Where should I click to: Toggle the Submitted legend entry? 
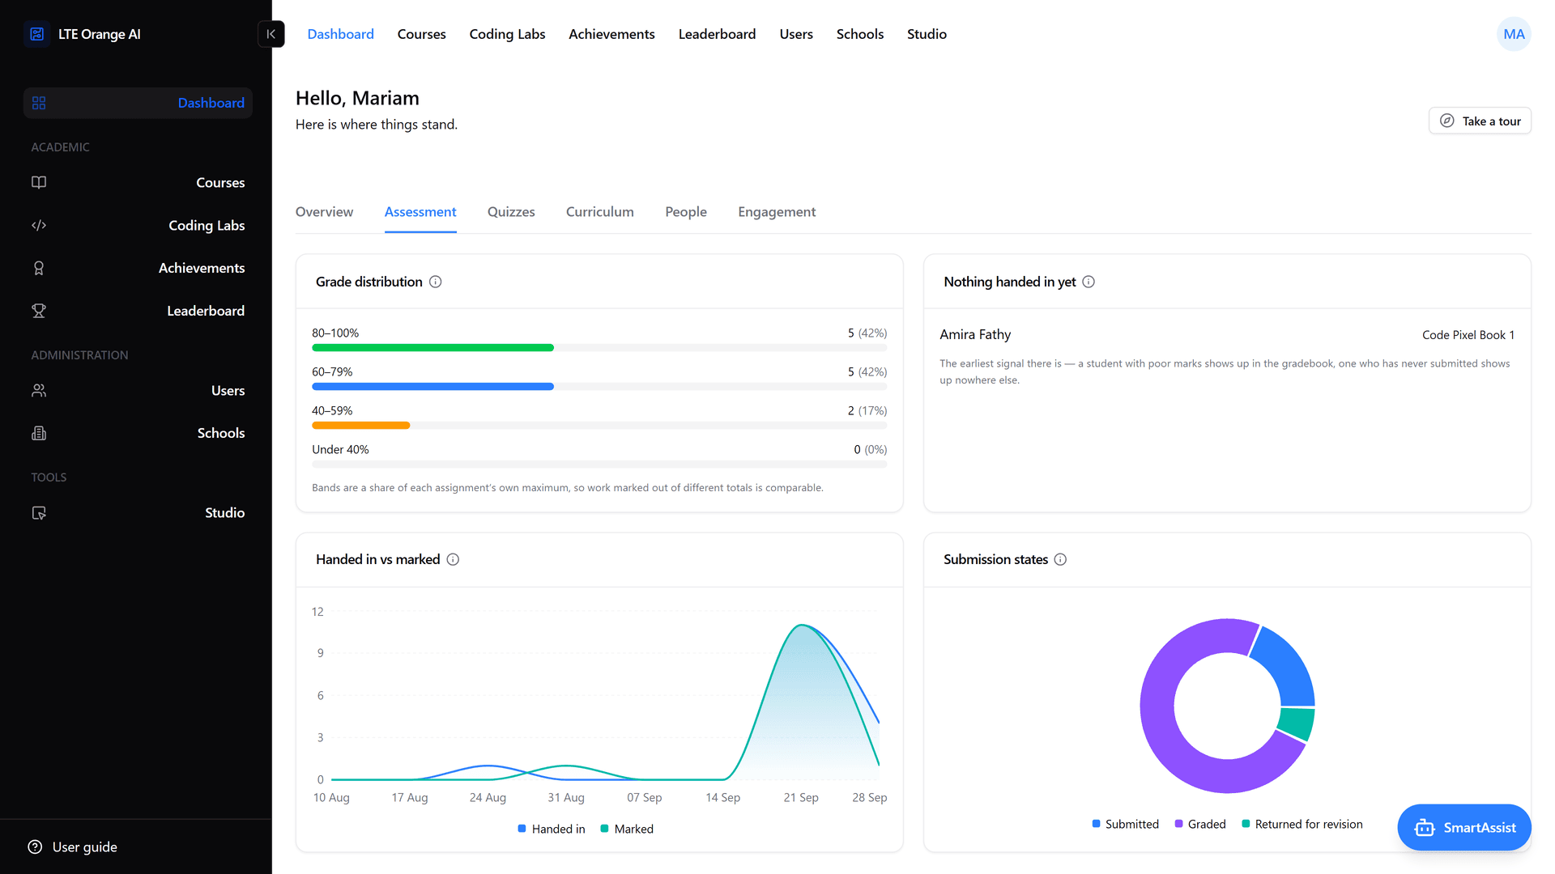[x=1125, y=824]
